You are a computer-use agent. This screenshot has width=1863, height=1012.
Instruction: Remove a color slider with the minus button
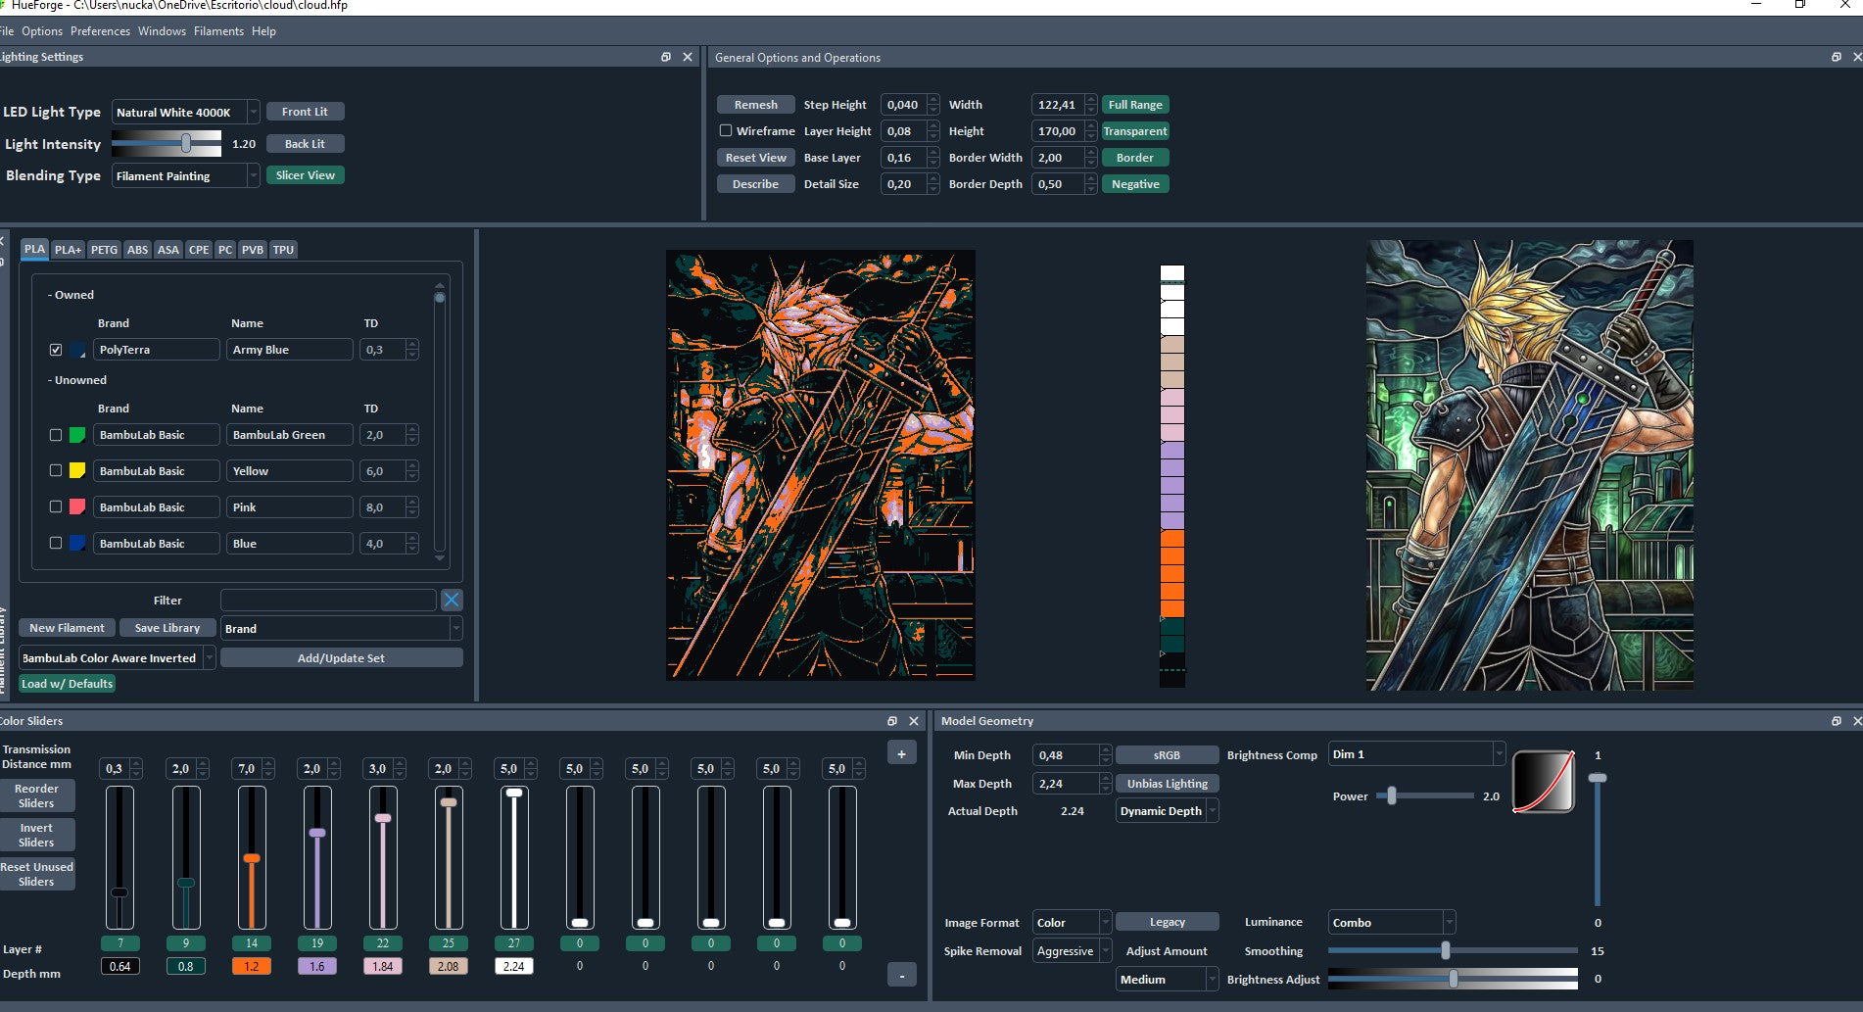(x=901, y=975)
